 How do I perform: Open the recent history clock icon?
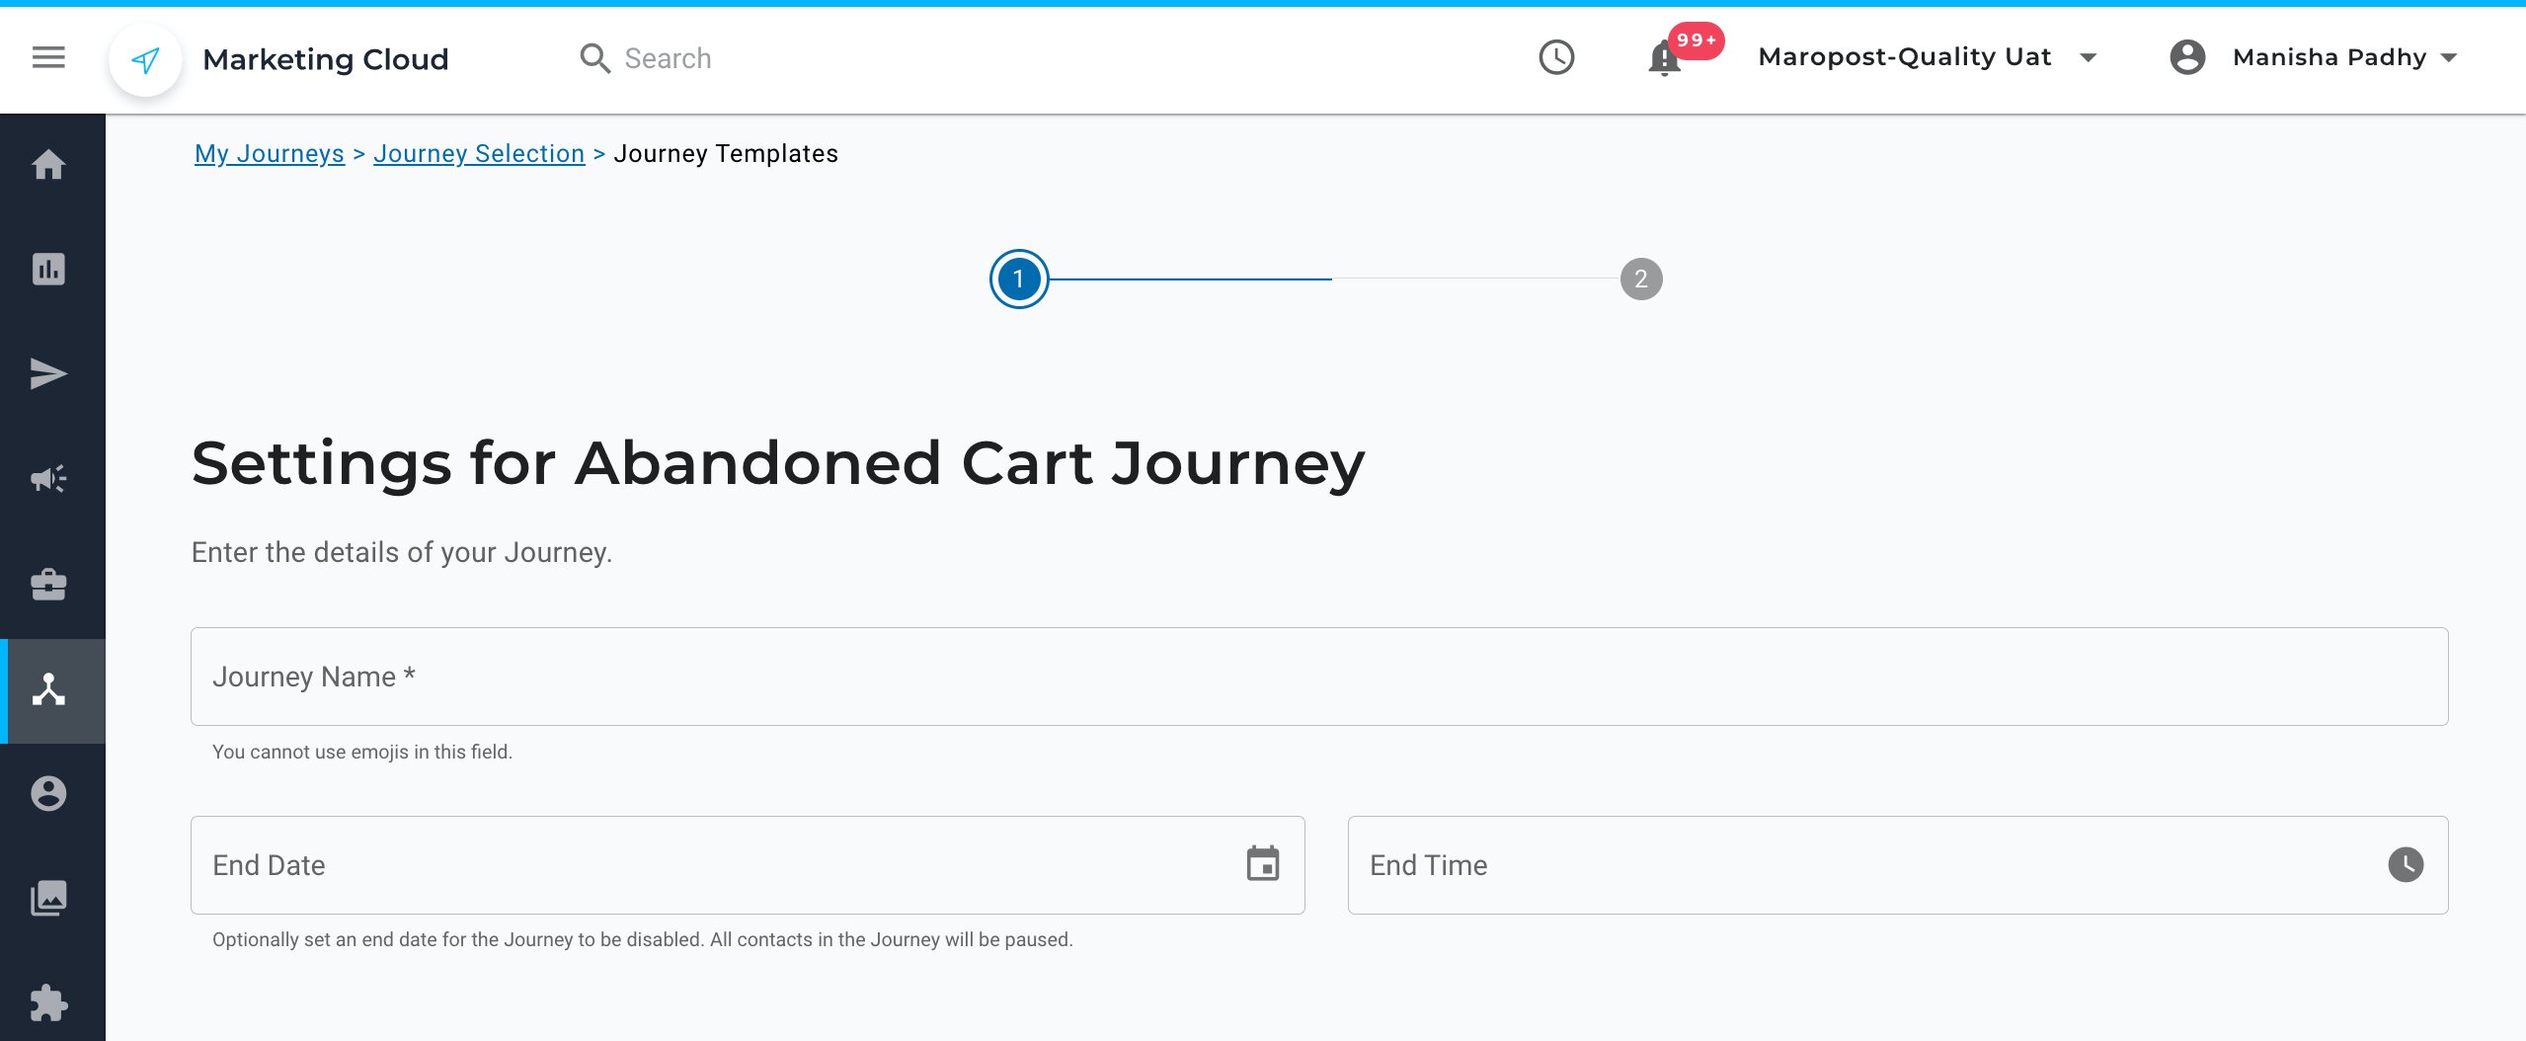tap(1557, 57)
